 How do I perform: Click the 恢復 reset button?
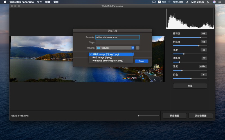(190, 86)
